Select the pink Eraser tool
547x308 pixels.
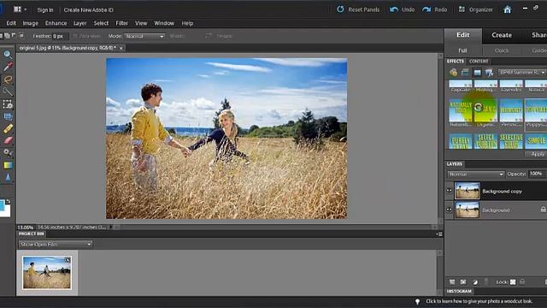(8, 140)
